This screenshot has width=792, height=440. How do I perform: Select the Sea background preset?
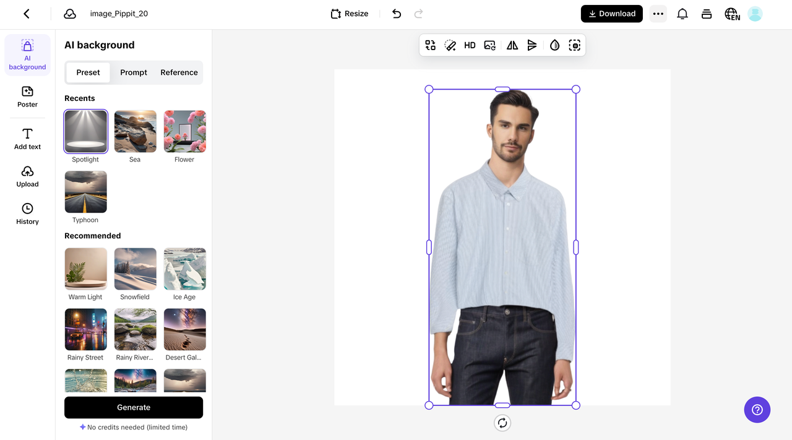pyautogui.click(x=135, y=131)
